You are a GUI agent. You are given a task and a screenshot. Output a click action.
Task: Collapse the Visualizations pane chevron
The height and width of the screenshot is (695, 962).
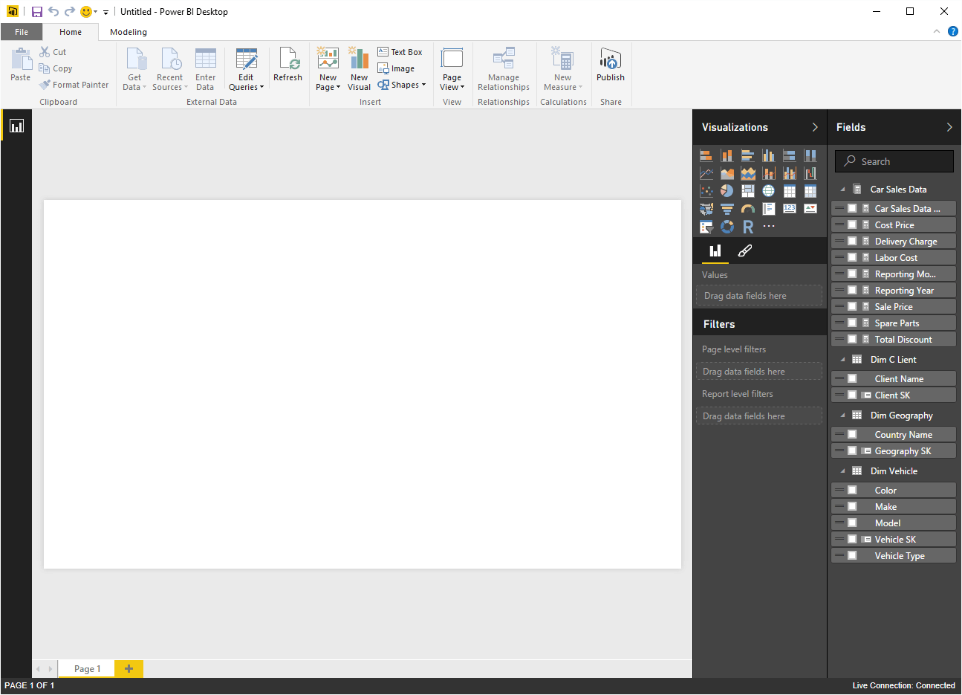pyautogui.click(x=815, y=127)
